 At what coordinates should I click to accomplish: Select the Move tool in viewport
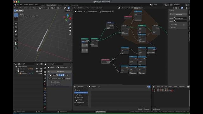(16, 23)
